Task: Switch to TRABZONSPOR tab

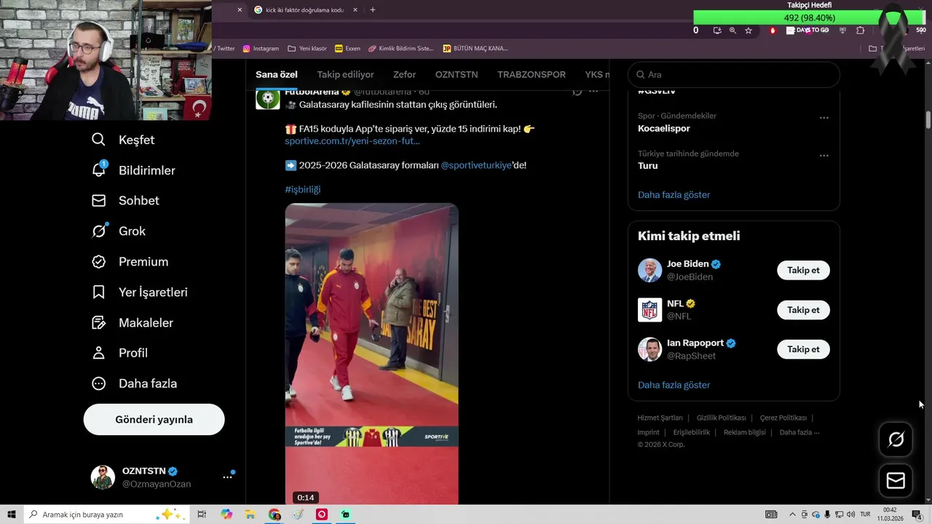Action: click(x=532, y=75)
